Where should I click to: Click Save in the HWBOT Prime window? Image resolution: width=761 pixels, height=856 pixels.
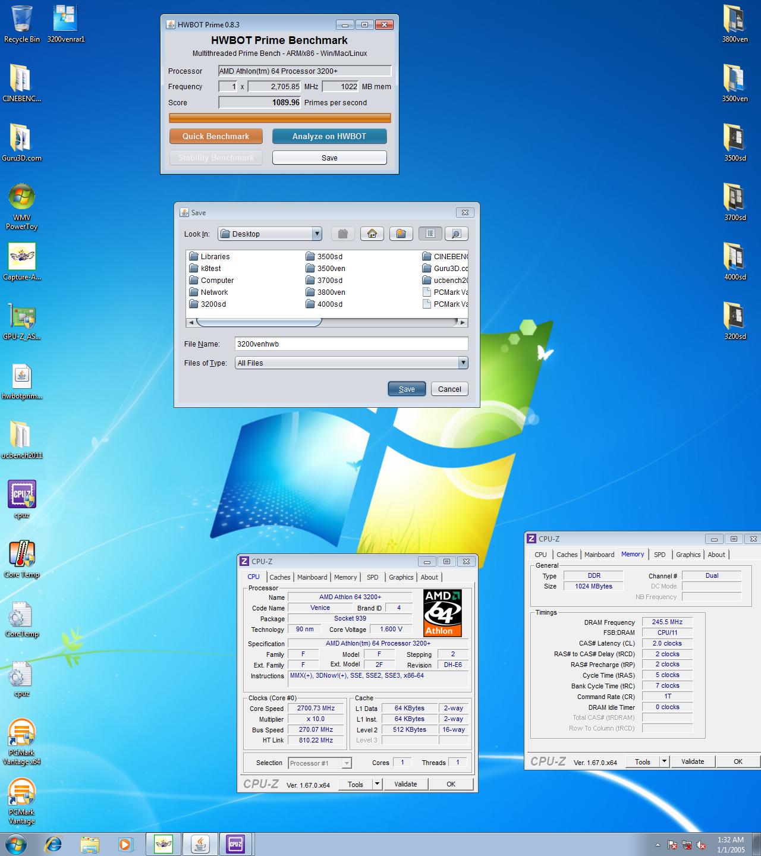pos(329,158)
